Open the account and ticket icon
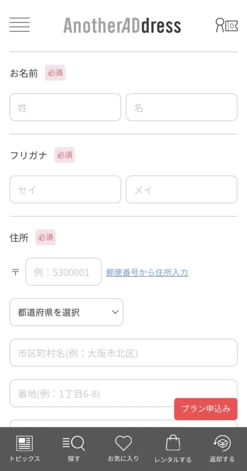 pos(227,25)
